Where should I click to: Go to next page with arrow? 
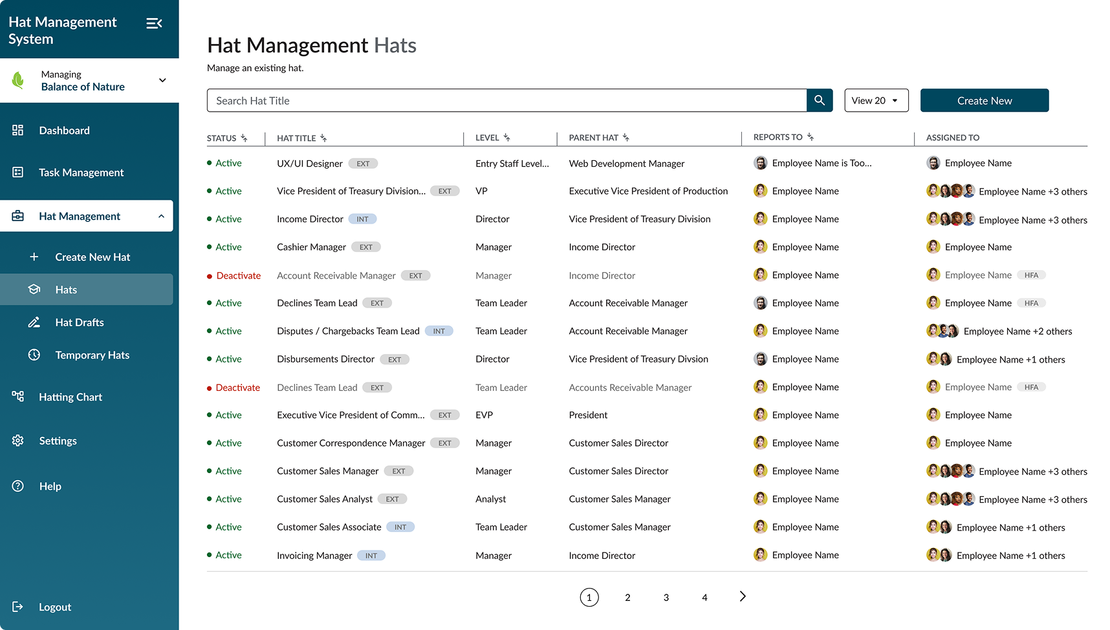tap(743, 596)
